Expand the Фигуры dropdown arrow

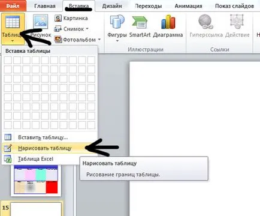pos(117,41)
